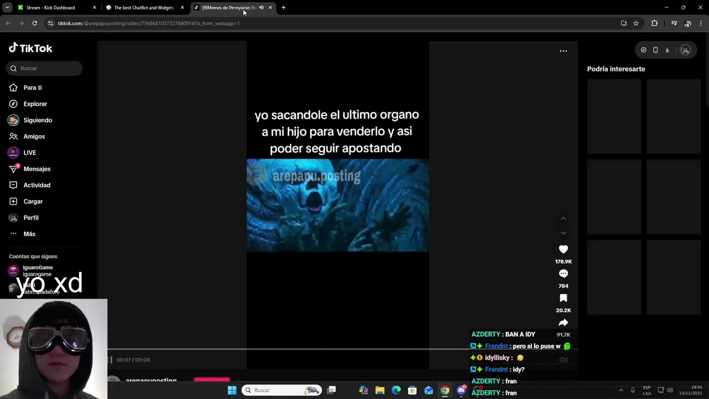
Task: Go to previous video with up chevron
Action: pyautogui.click(x=563, y=218)
